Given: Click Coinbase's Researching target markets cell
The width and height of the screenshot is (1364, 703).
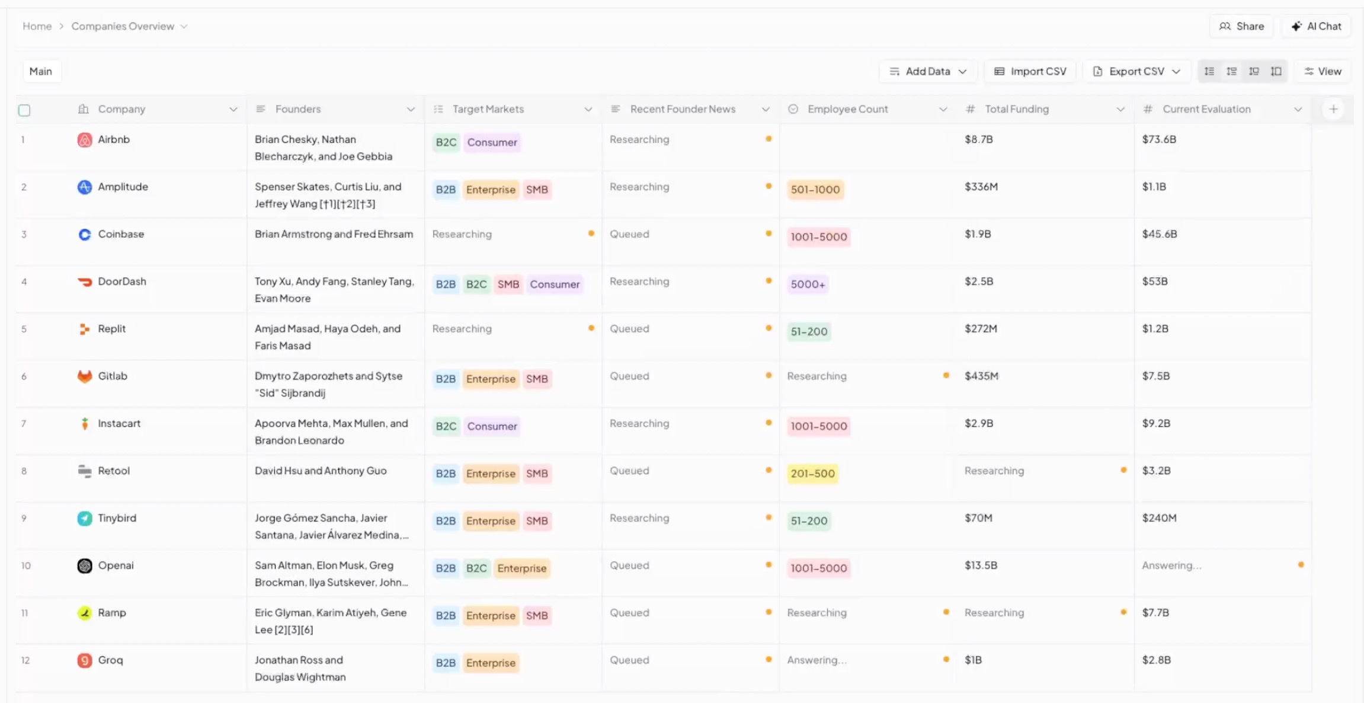Looking at the screenshot, I should click(513, 242).
